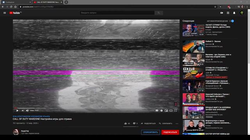Open the YouTube apps grid

[x=228, y=13]
